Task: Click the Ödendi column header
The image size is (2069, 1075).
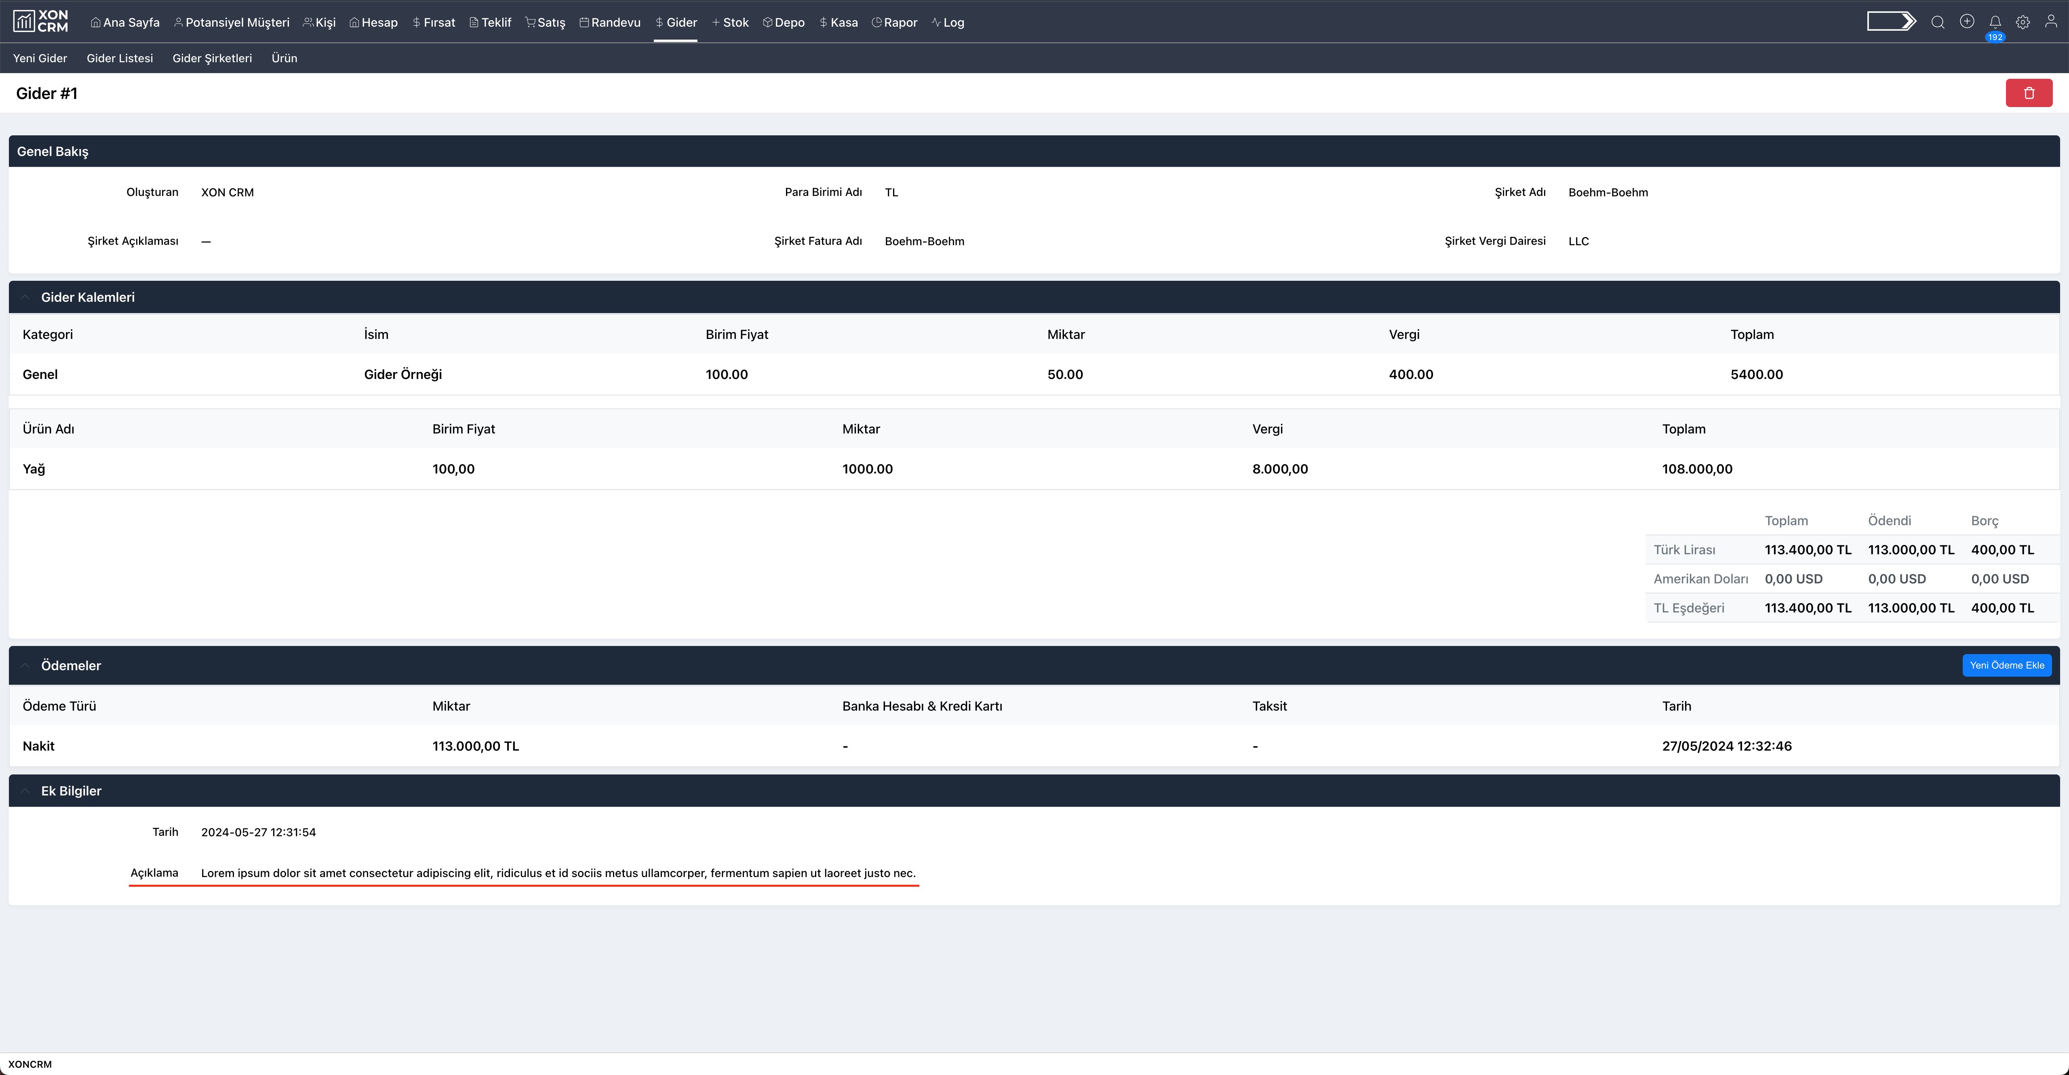Action: [x=1889, y=520]
